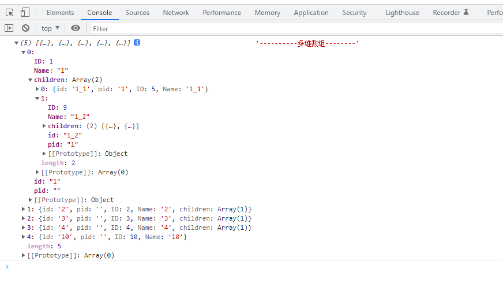Open the Sources tab
503x287 pixels.
(x=137, y=12)
